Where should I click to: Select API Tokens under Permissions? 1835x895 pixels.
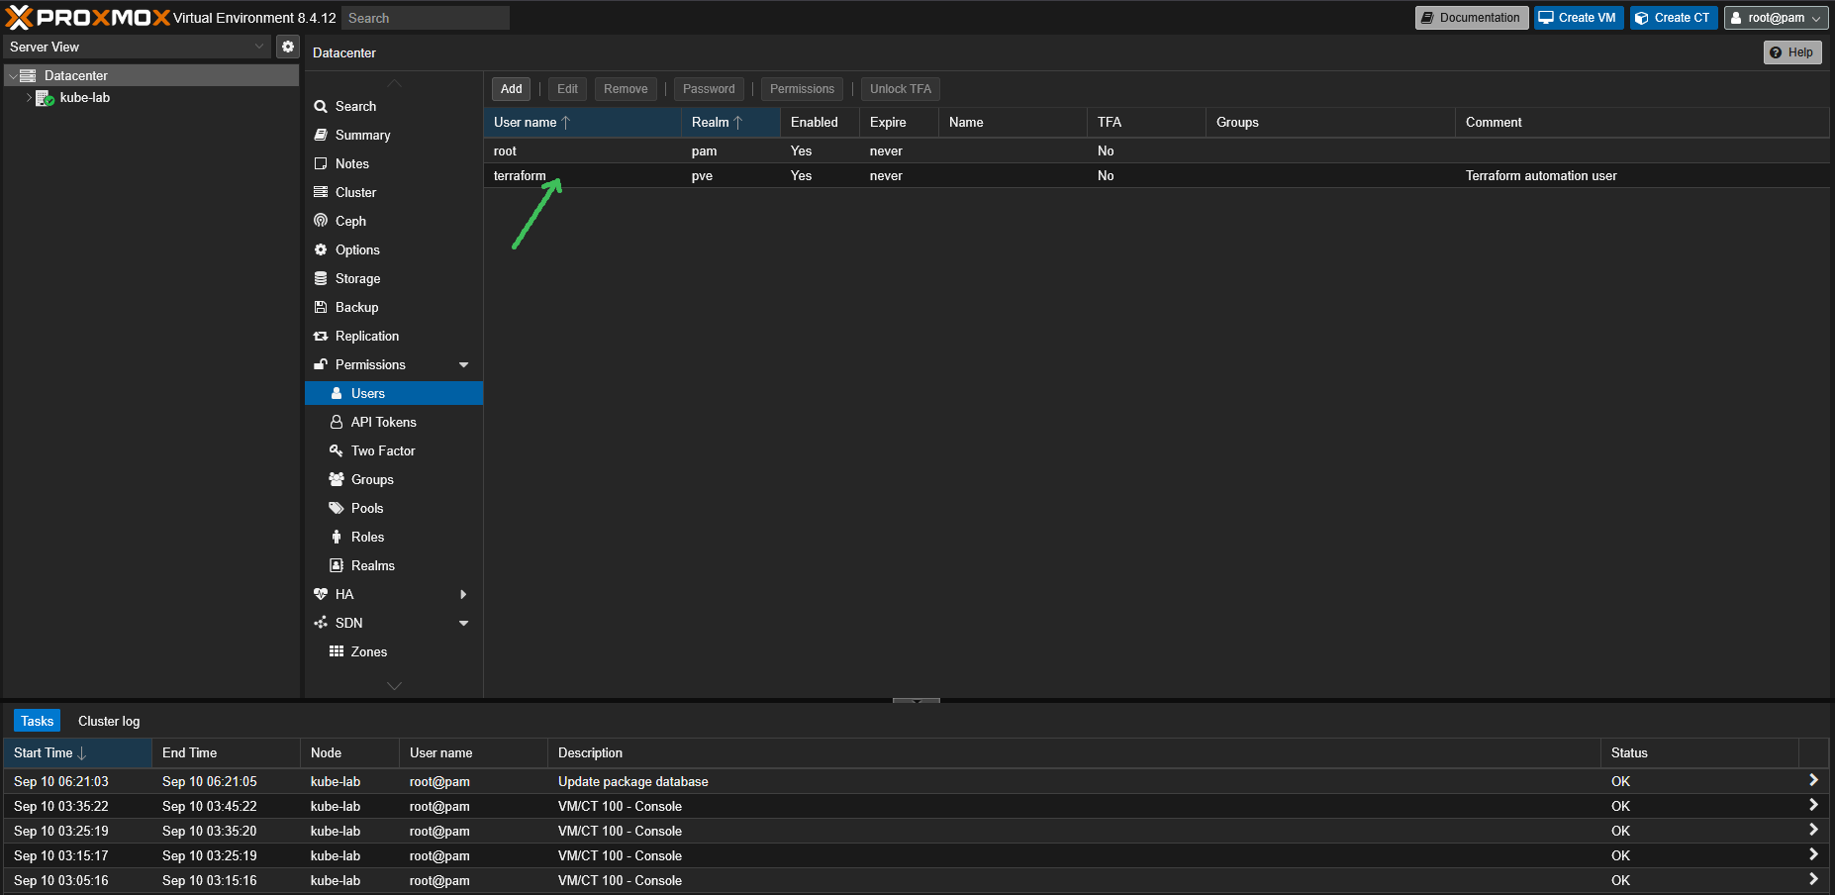pyautogui.click(x=383, y=422)
